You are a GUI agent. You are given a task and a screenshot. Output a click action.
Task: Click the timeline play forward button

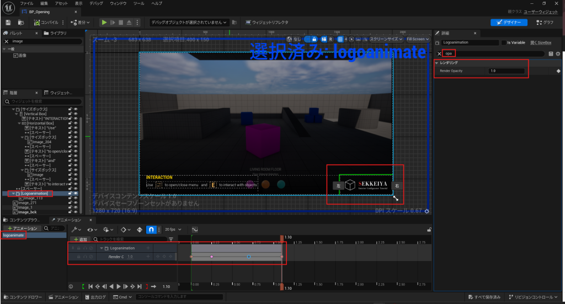(x=119, y=286)
